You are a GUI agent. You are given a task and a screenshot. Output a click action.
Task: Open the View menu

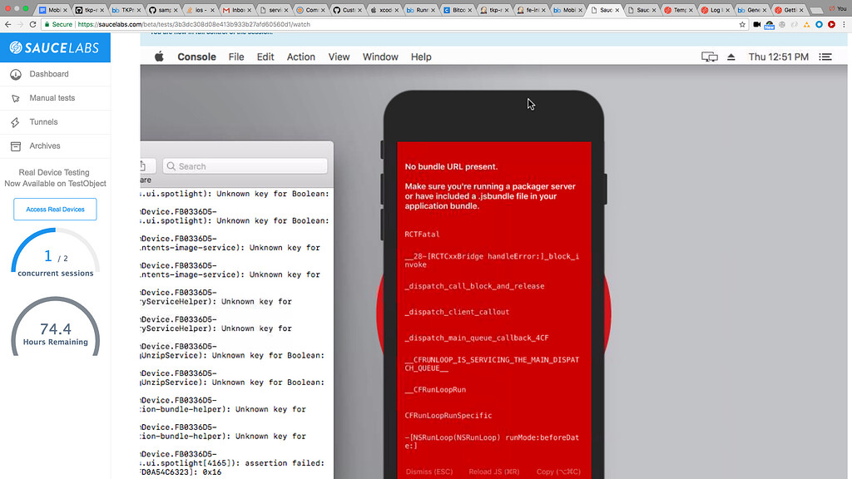point(339,57)
